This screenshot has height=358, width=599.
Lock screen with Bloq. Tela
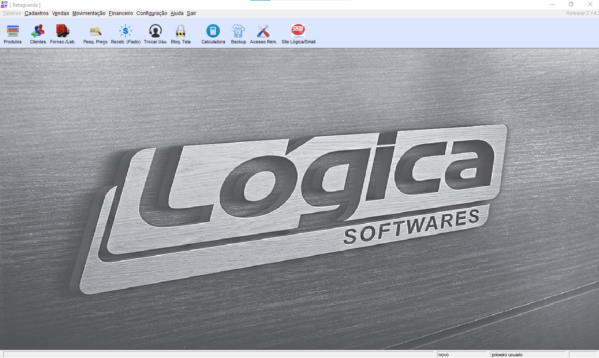[181, 32]
